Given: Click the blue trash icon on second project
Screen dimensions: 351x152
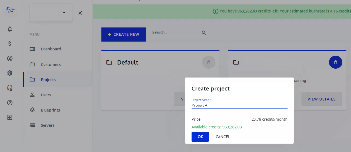Looking at the screenshot, I should click(335, 62).
